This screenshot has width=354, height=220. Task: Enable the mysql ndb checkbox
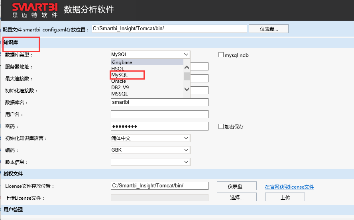tap(221, 55)
